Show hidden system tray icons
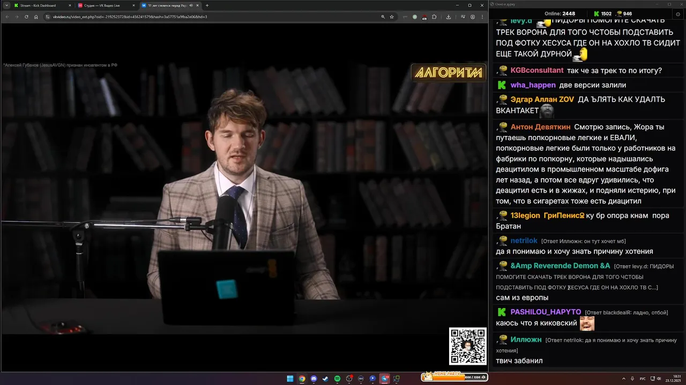 click(623, 379)
